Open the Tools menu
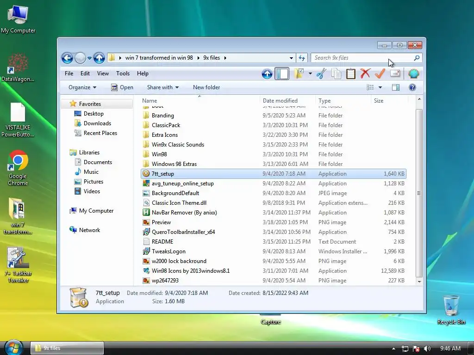The width and height of the screenshot is (474, 355). pos(123,73)
